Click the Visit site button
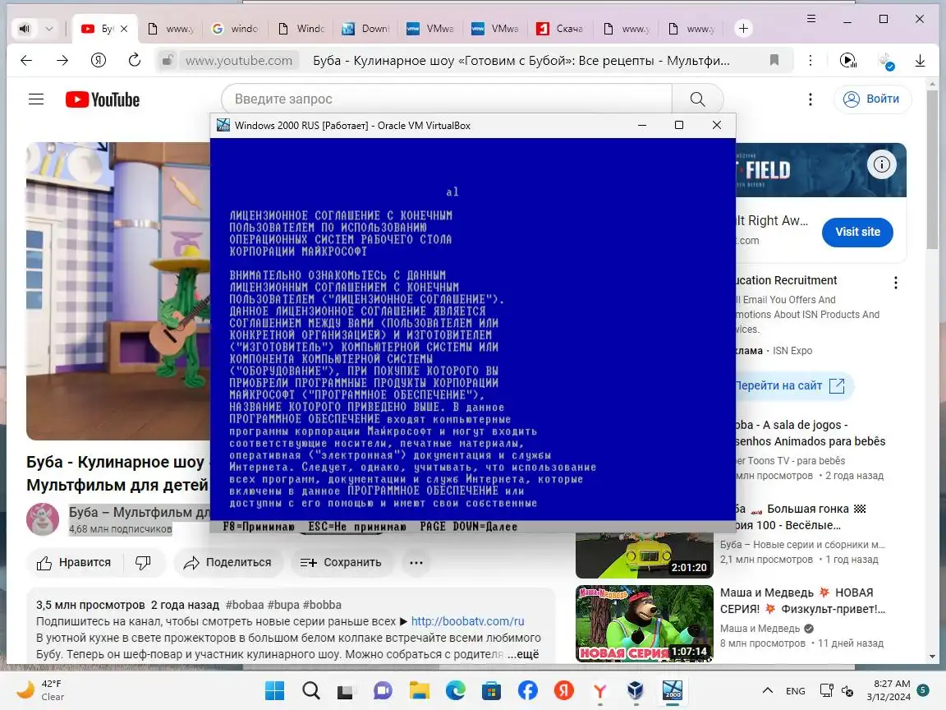 point(857,232)
